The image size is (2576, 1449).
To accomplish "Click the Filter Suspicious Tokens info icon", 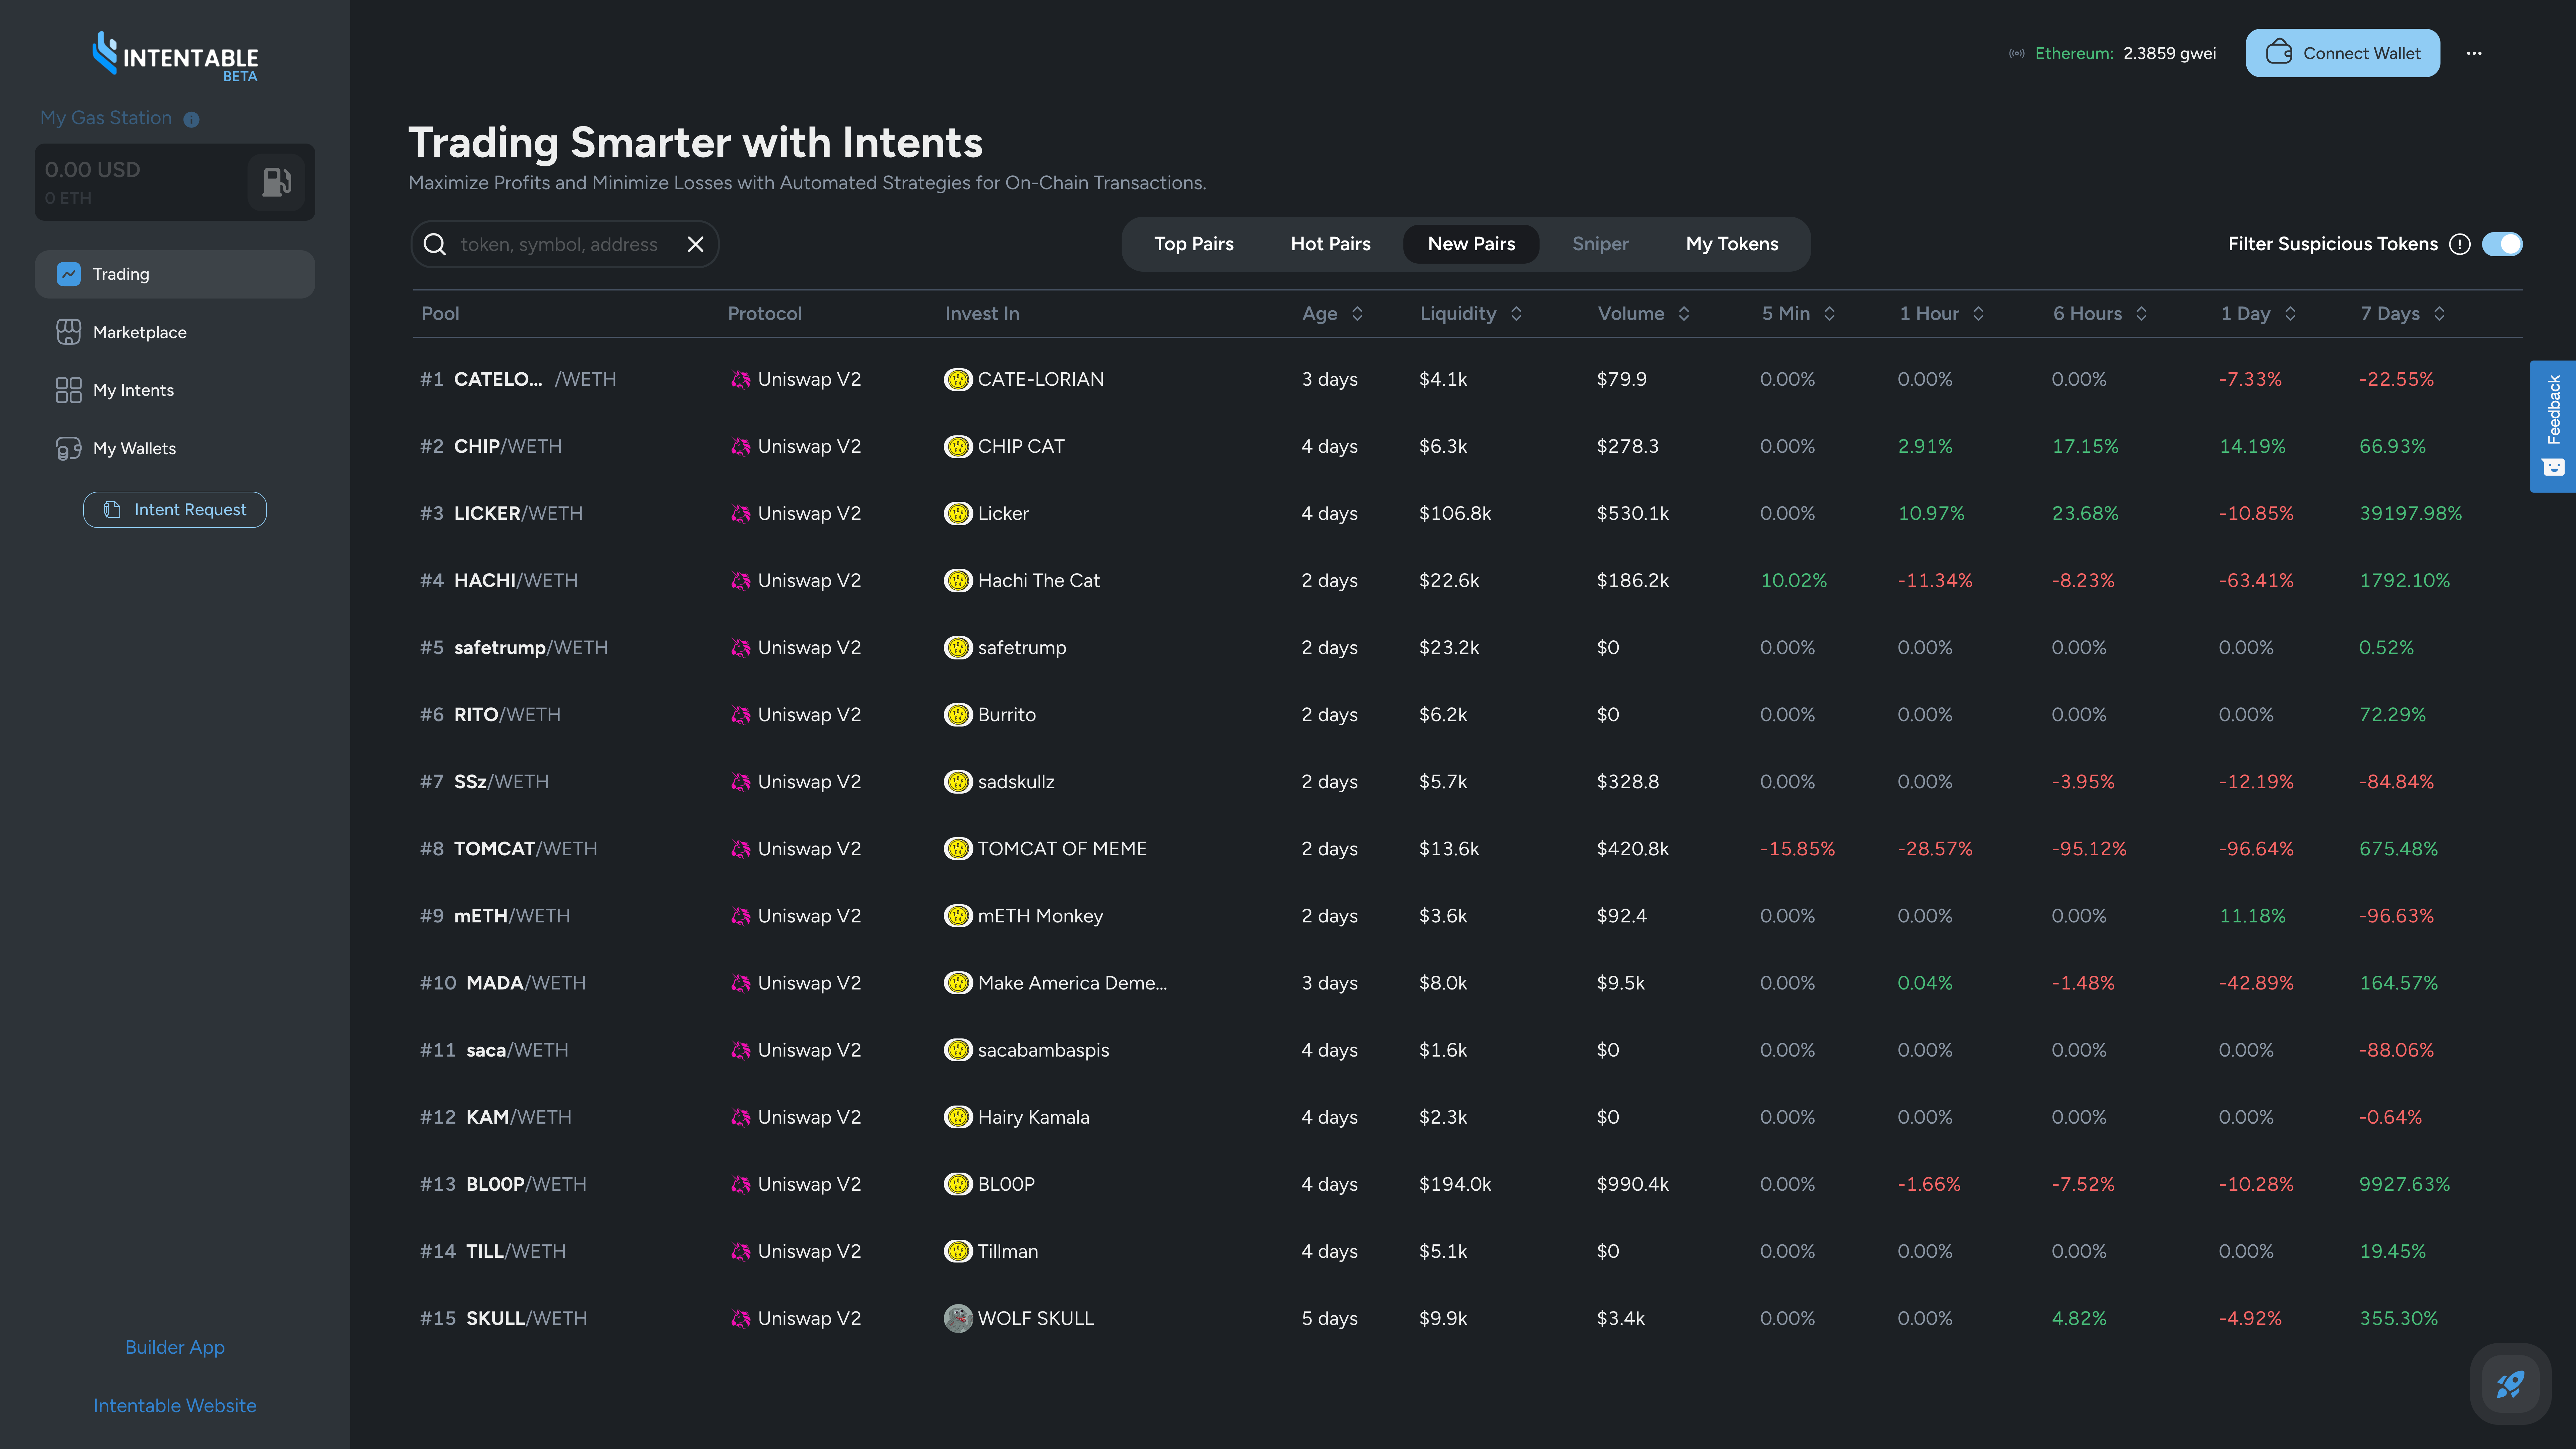I will [2460, 244].
